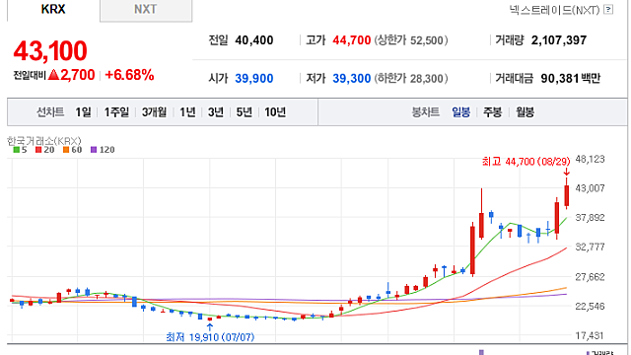Select the 10년 line chart period
Screen dimensions: 631x355
275,111
